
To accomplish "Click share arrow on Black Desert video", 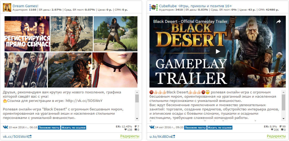I will [278, 22].
